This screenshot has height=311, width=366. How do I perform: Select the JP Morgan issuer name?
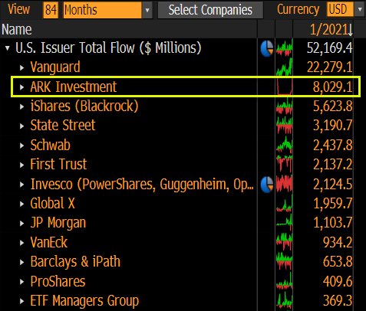58,223
